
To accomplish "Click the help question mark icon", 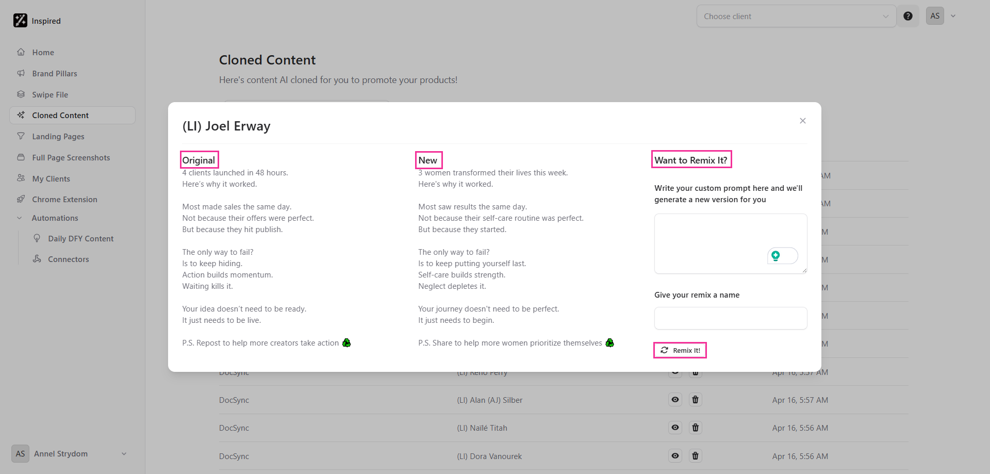I will tap(908, 16).
